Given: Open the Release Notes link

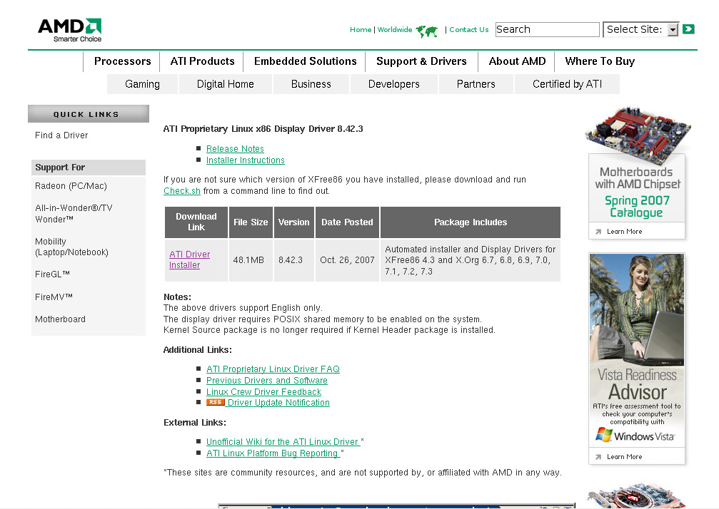Looking at the screenshot, I should (235, 149).
